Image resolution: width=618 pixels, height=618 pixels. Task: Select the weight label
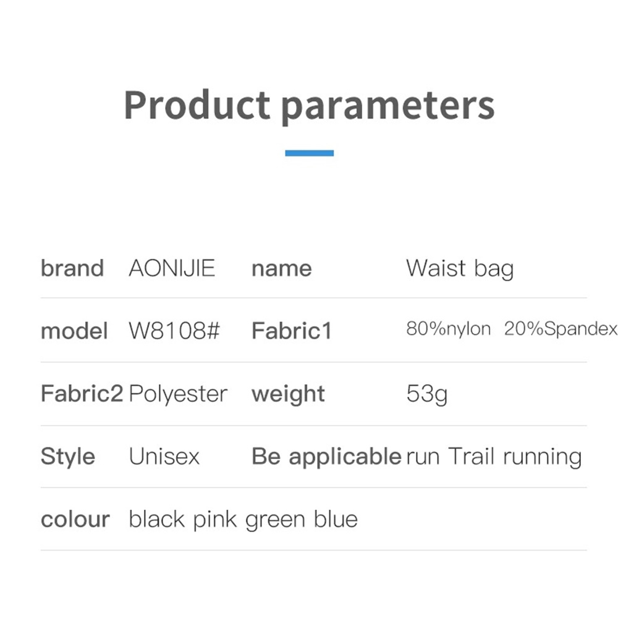tap(288, 394)
